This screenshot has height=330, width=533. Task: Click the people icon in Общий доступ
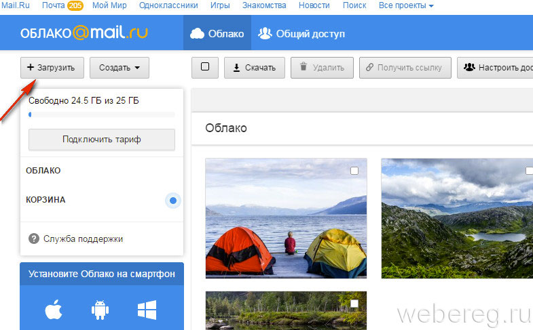click(265, 33)
